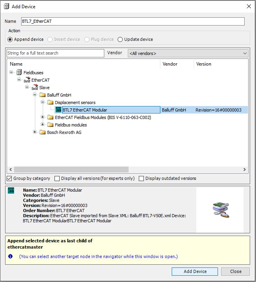
Task: Click the scrollbar right arrow
Action: [245, 169]
